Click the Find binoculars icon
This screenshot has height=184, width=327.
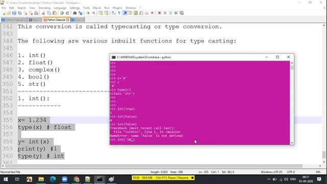[x=75, y=13]
